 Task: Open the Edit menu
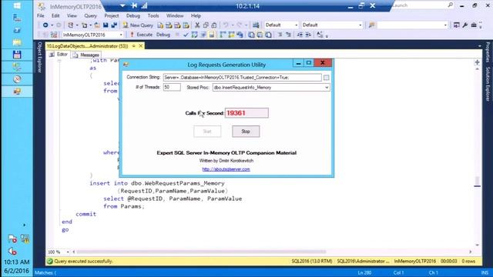(55, 15)
